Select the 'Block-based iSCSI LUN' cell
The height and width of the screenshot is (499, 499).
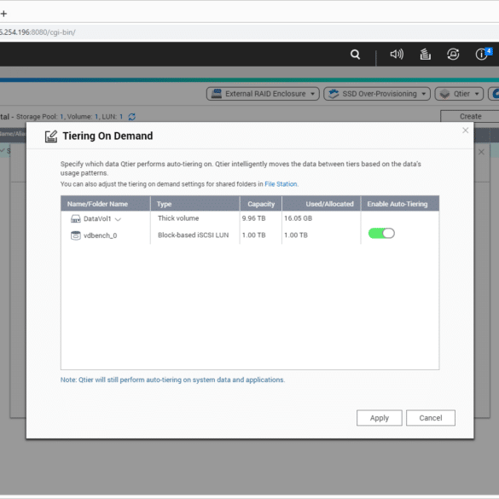[193, 235]
